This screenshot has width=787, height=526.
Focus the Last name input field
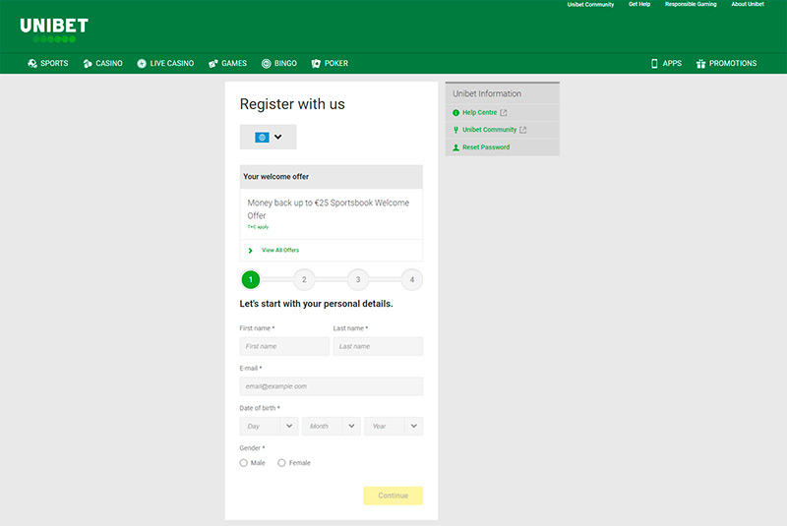point(378,346)
